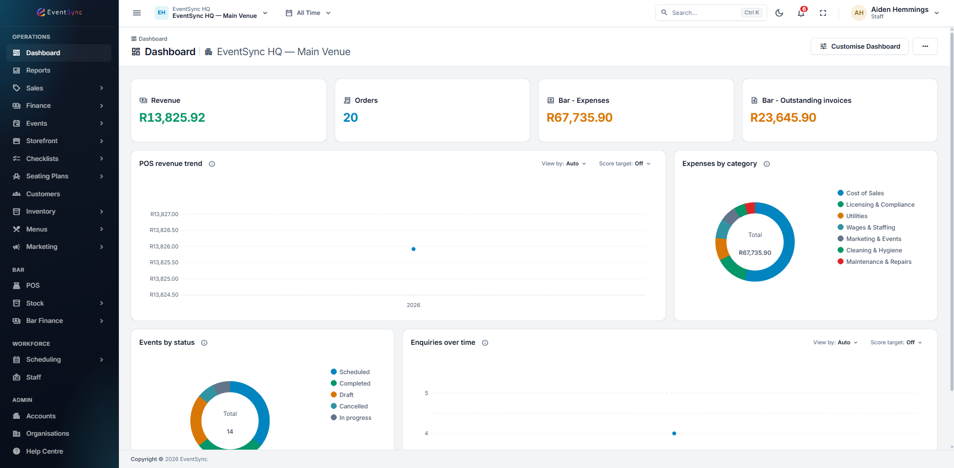Open the three-dots more options button
Image resolution: width=954 pixels, height=468 pixels.
click(x=925, y=46)
